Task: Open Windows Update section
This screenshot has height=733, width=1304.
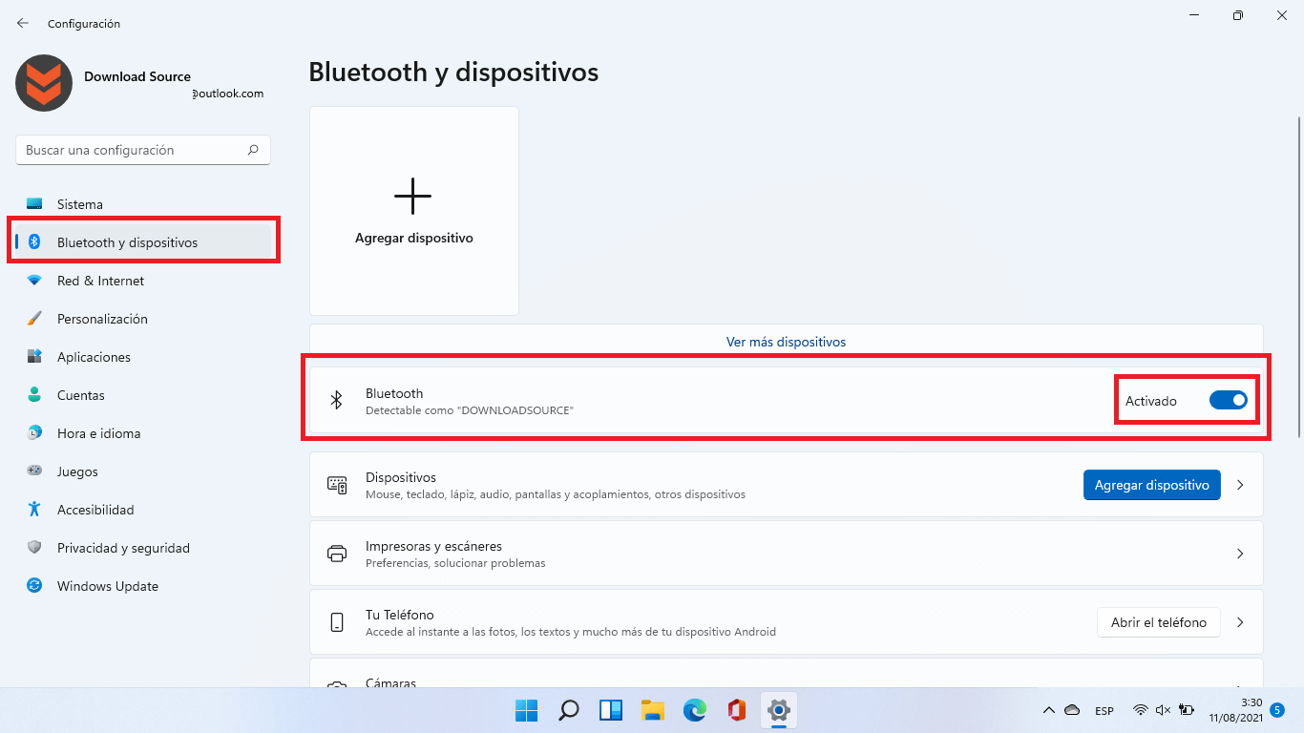Action: [x=143, y=586]
